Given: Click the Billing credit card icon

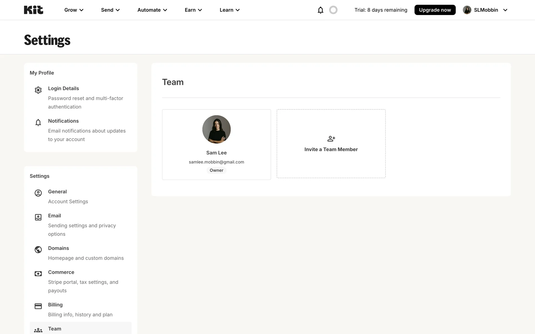Looking at the screenshot, I should point(38,306).
